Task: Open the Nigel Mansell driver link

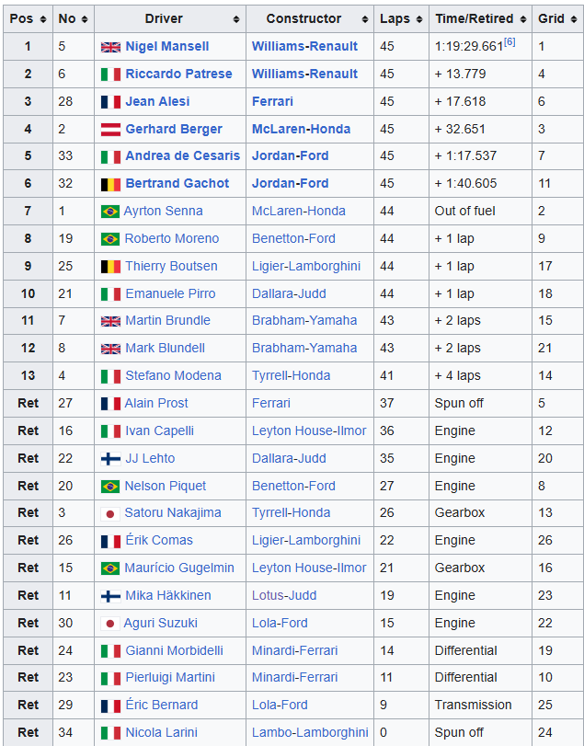Action: (x=167, y=47)
